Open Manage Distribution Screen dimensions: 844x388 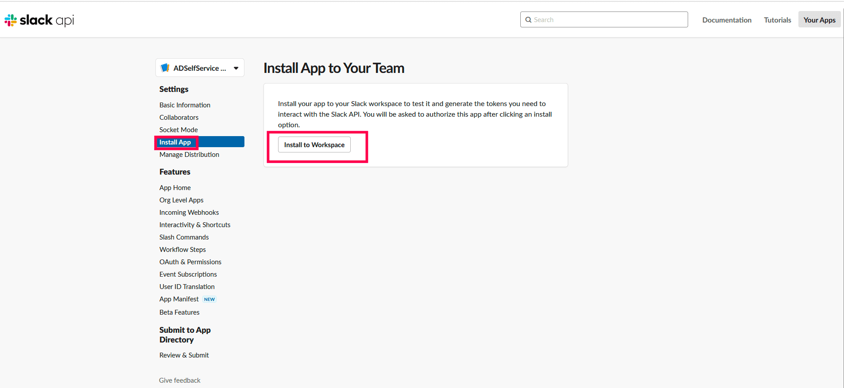tap(189, 155)
